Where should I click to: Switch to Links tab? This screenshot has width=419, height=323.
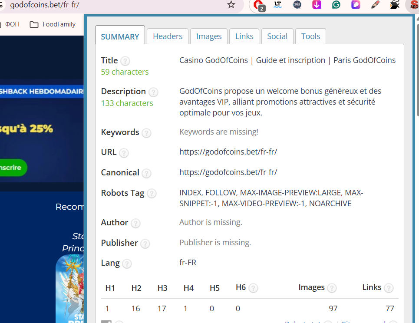coord(244,36)
